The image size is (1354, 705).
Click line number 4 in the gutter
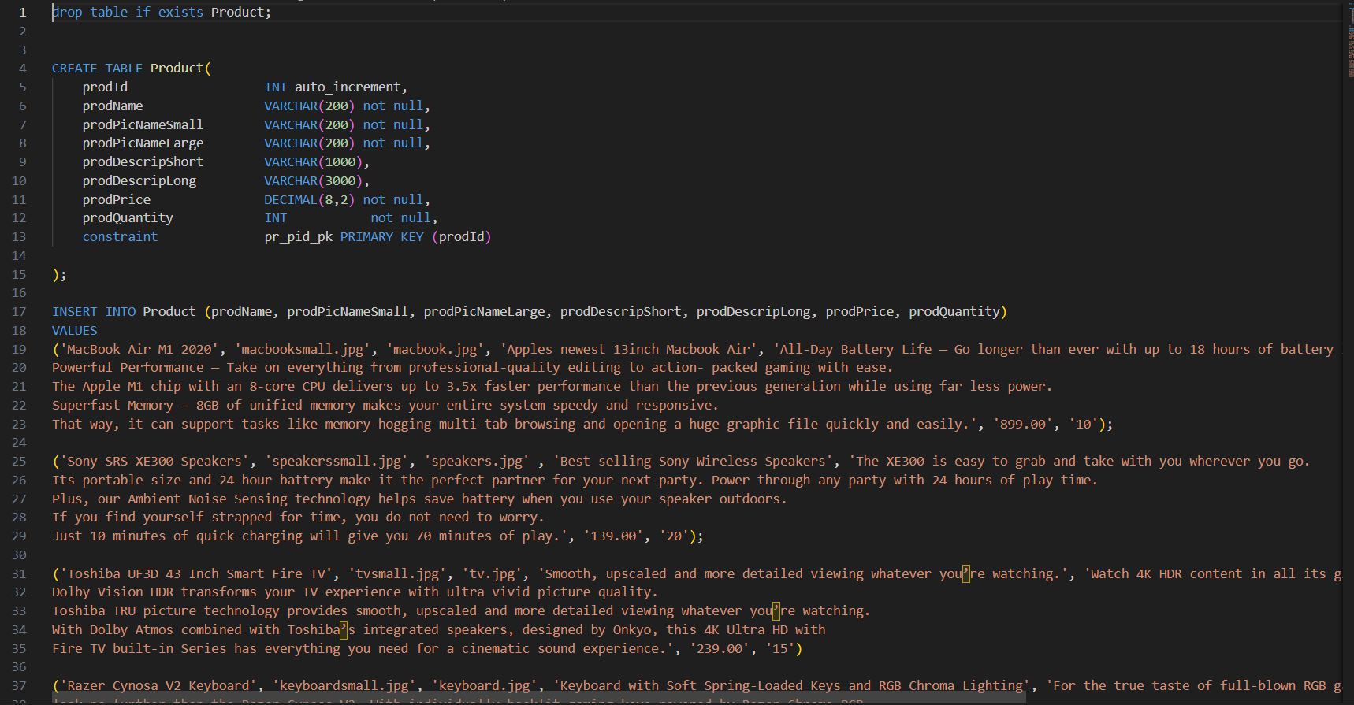(x=23, y=69)
